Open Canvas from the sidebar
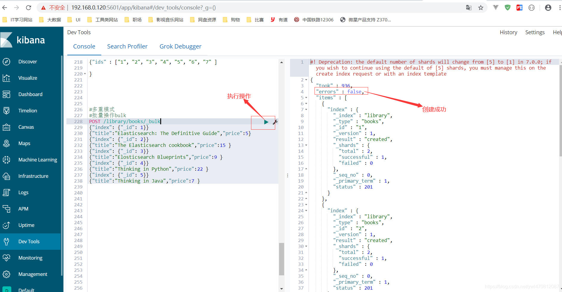The height and width of the screenshot is (292, 562). pyautogui.click(x=26, y=127)
